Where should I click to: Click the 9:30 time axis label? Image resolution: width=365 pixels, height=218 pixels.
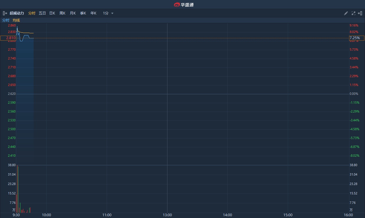(16, 215)
